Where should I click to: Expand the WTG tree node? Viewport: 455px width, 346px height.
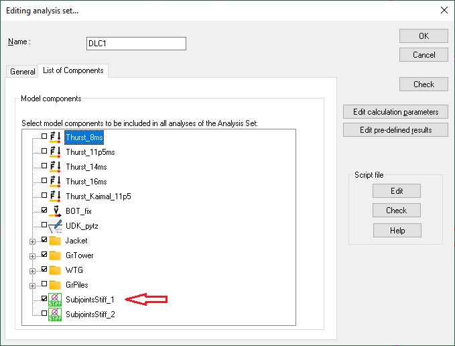[33, 270]
